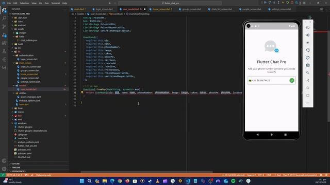Click the UserModel breadcrumb item
The image size is (330, 185).
pos(117,14)
